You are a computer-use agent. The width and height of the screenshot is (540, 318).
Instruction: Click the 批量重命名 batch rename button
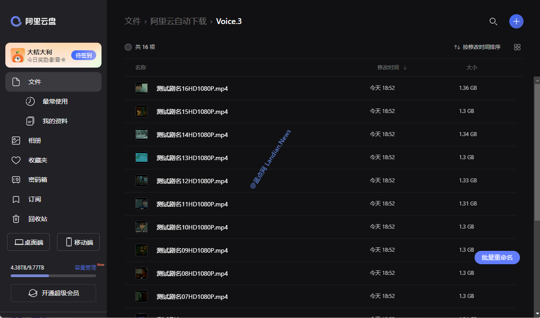497,258
